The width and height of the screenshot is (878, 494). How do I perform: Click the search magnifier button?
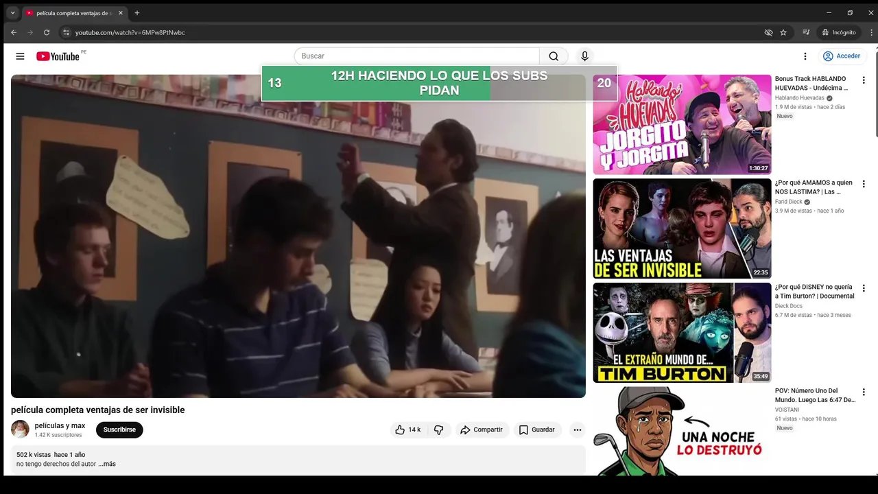click(x=554, y=56)
